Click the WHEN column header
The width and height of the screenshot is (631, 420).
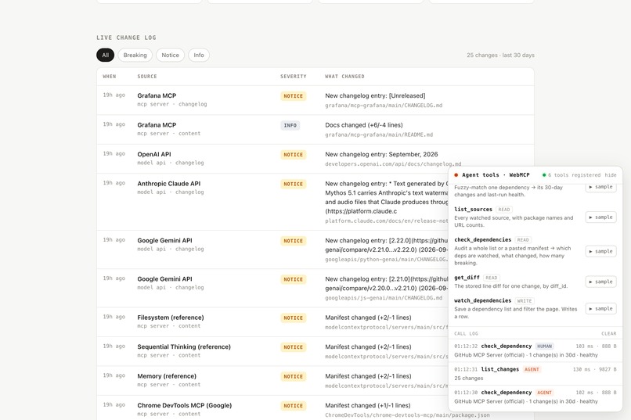tap(110, 77)
